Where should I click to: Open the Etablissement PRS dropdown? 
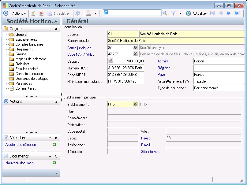click(x=135, y=104)
